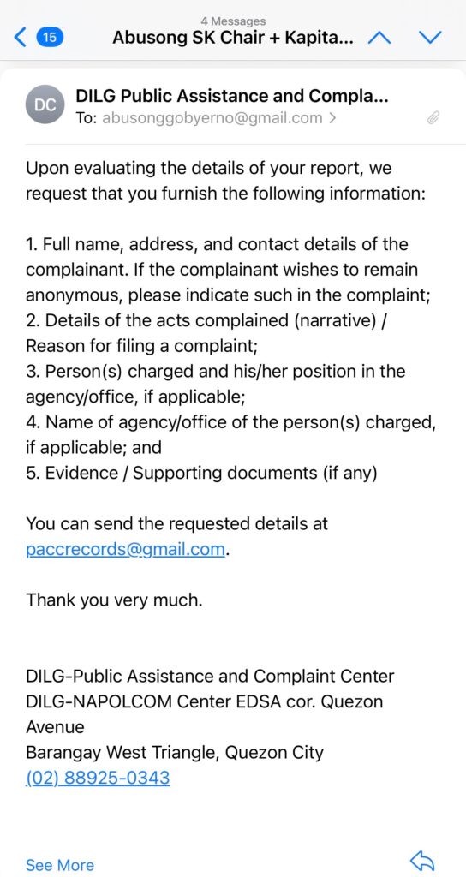The height and width of the screenshot is (877, 466).
Task: Expand recipient details chevron next to email
Action: click(x=332, y=118)
